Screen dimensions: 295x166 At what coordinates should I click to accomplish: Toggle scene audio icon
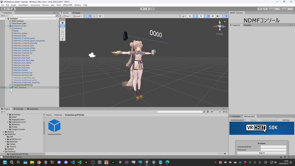[201, 16]
